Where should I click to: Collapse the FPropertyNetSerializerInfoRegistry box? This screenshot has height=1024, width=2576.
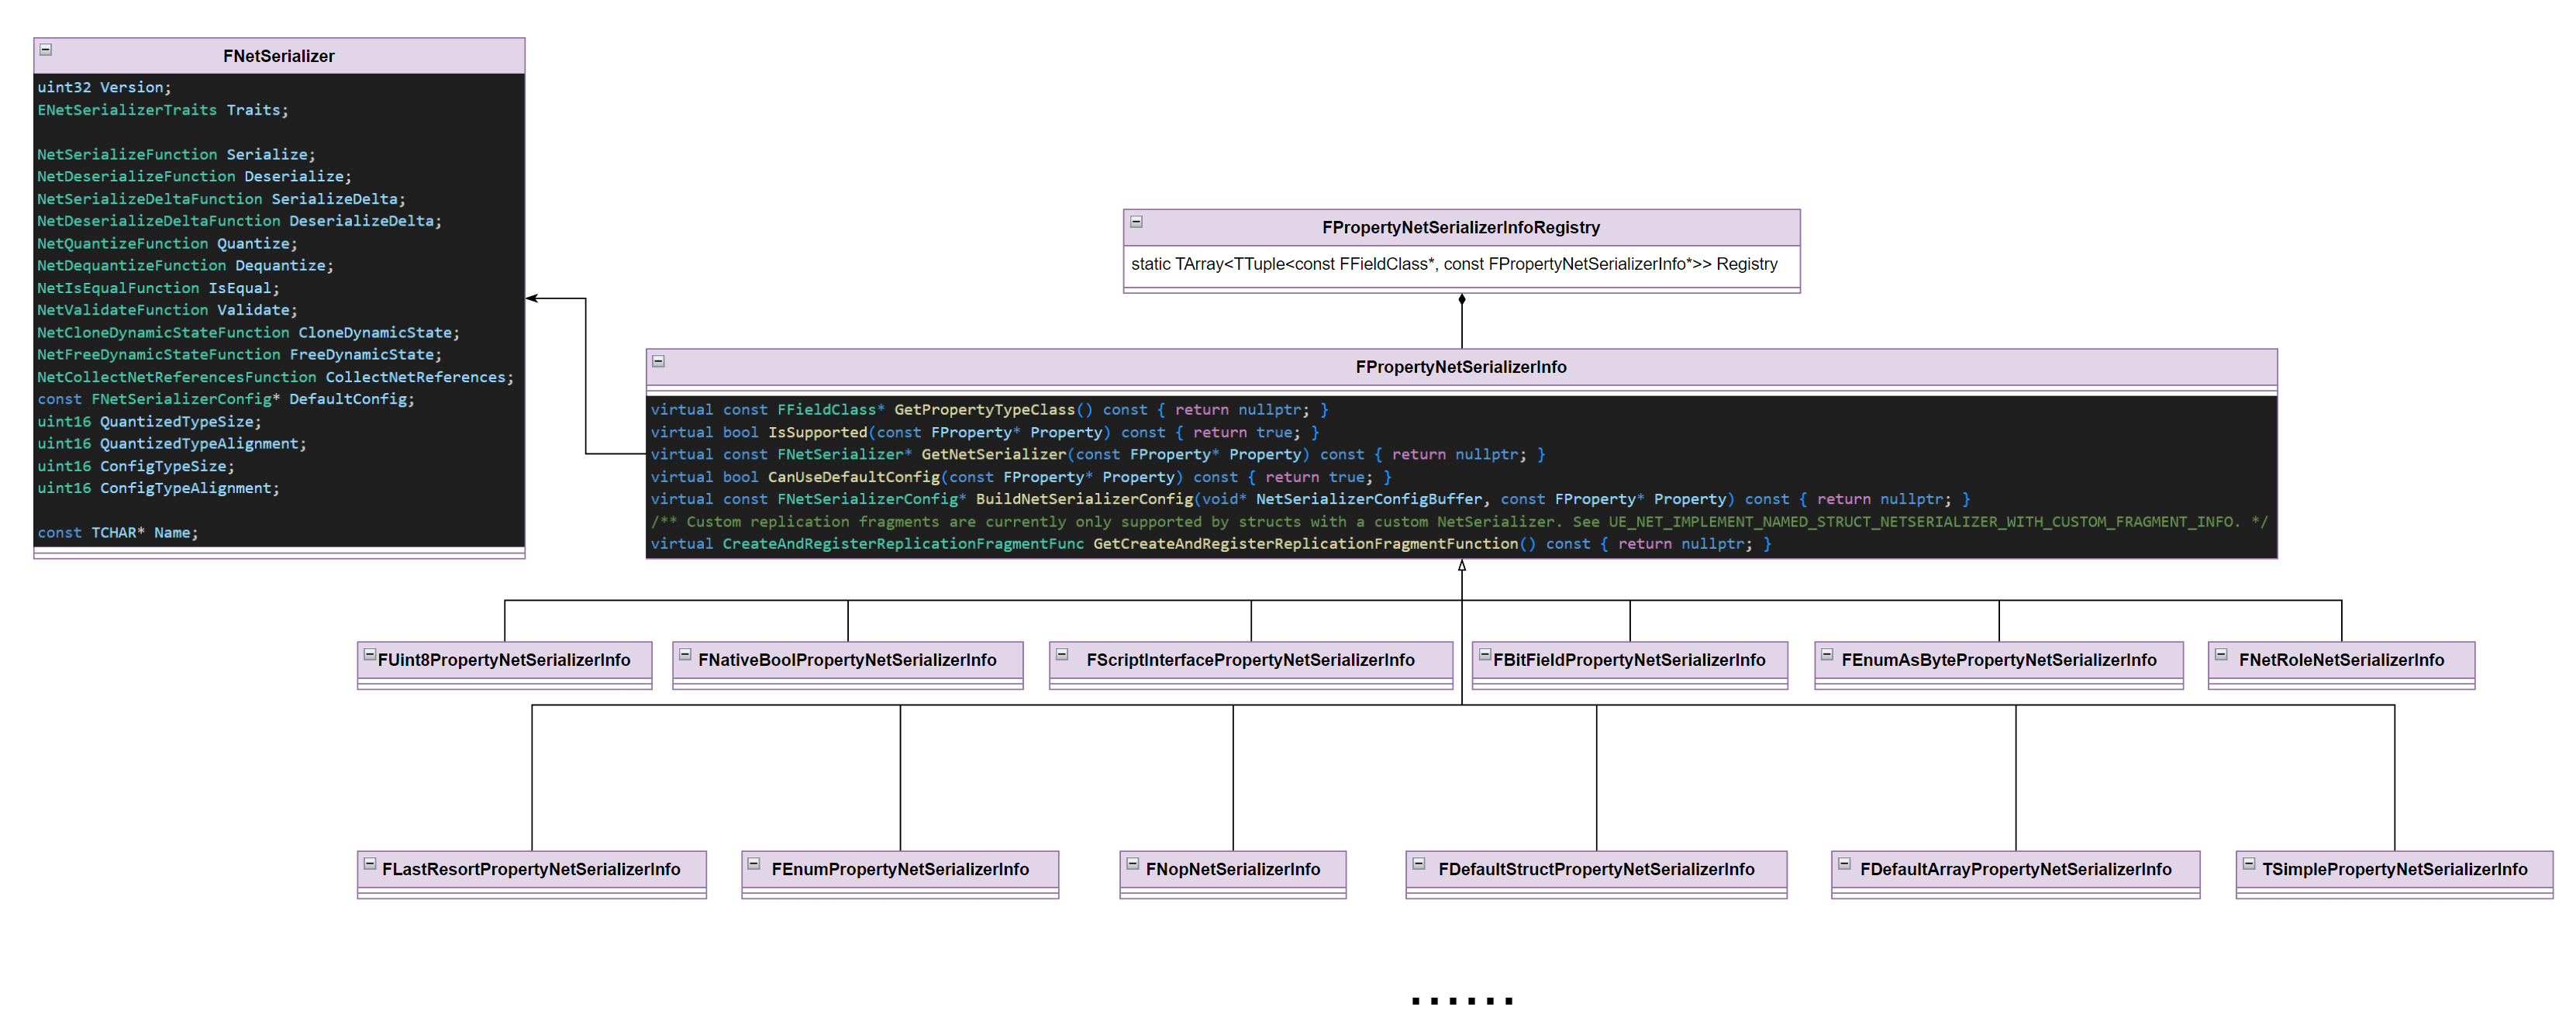click(x=1136, y=222)
